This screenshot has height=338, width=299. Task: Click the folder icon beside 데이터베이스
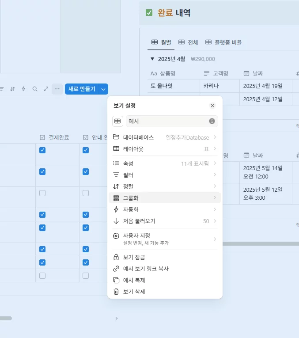116,137
